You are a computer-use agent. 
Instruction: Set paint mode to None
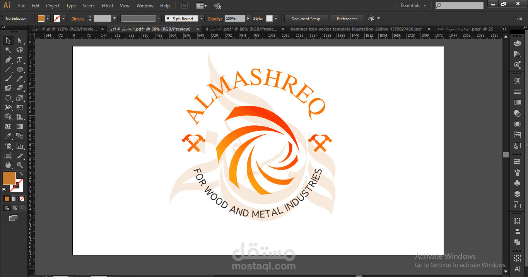(x=22, y=198)
